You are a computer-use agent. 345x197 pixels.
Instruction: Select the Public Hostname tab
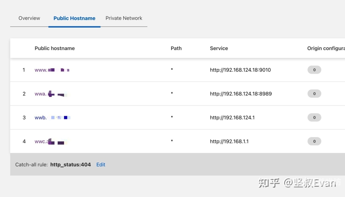coord(74,18)
